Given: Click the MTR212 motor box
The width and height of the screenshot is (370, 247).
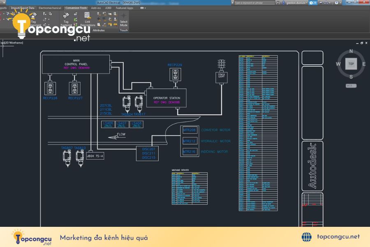Looking at the screenshot, I should coord(190,141).
